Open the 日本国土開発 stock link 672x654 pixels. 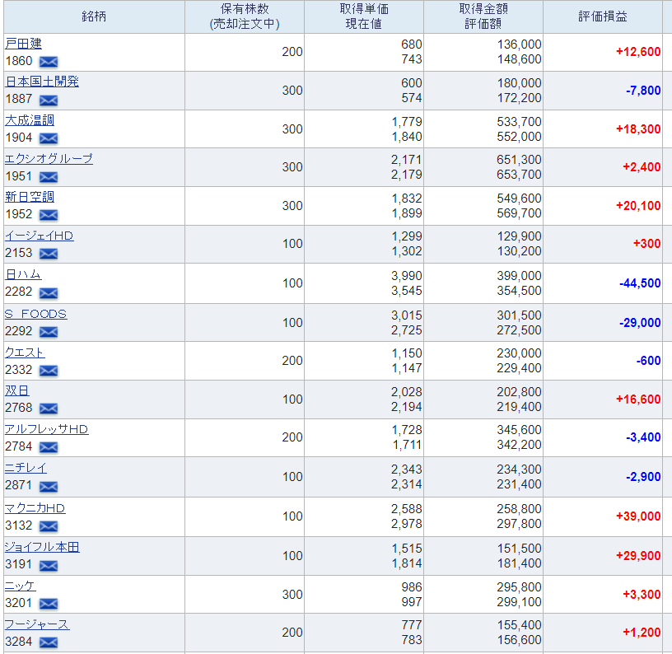[42, 82]
